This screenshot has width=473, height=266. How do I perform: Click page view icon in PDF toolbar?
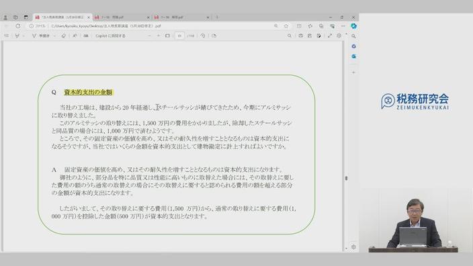[x=214, y=36]
